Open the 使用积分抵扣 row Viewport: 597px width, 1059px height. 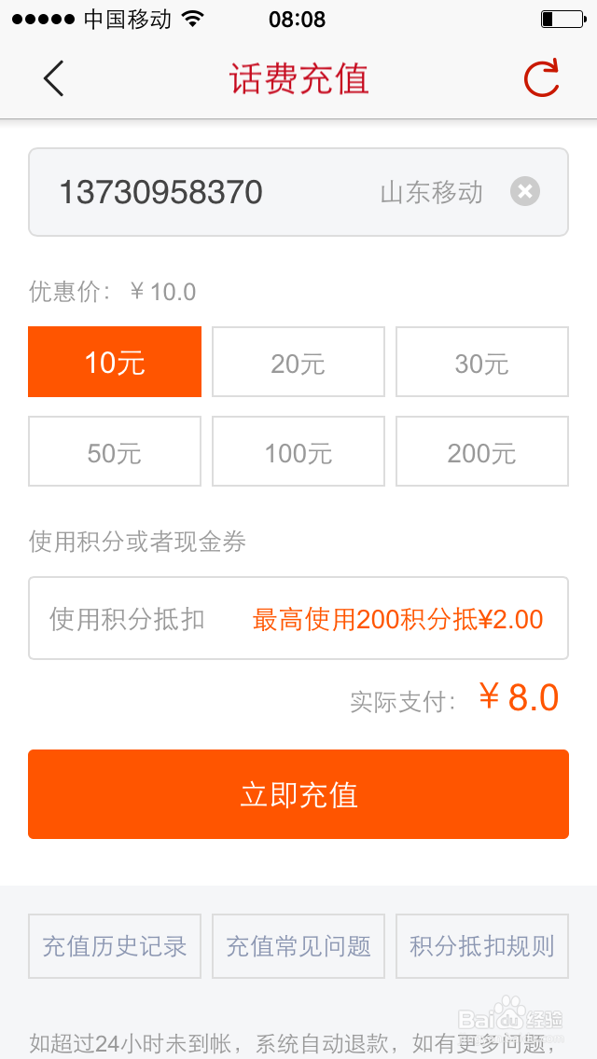[x=127, y=619]
